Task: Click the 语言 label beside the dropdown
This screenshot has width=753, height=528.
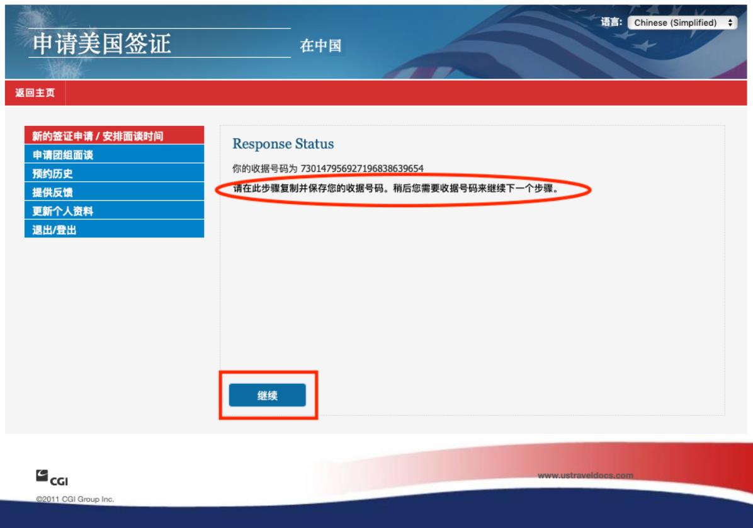Action: click(x=611, y=23)
